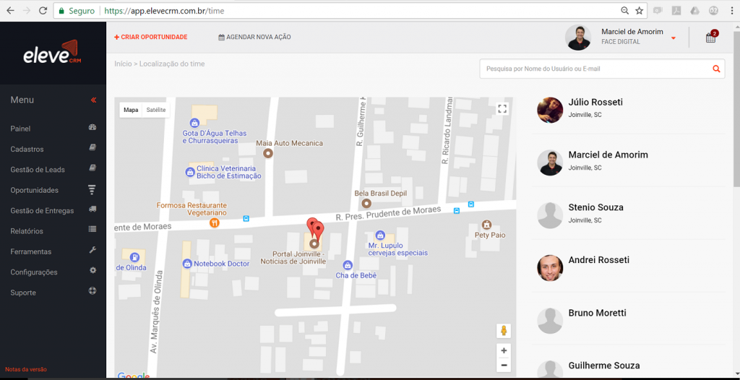The image size is (740, 380).
Task: Click Pety Paio shop marker
Action: pyautogui.click(x=486, y=224)
